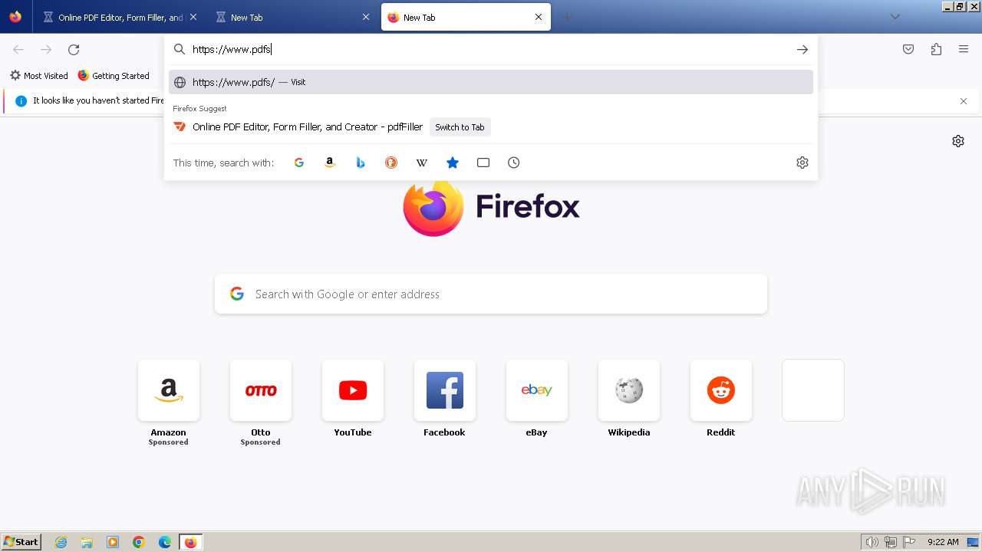Screen dimensions: 982x552
Task: Launch Microsoft Edge from taskbar
Action: (165, 542)
